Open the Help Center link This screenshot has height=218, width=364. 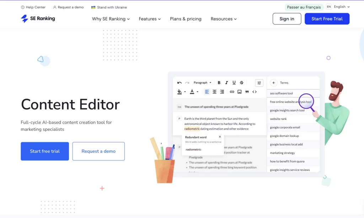coord(33,7)
